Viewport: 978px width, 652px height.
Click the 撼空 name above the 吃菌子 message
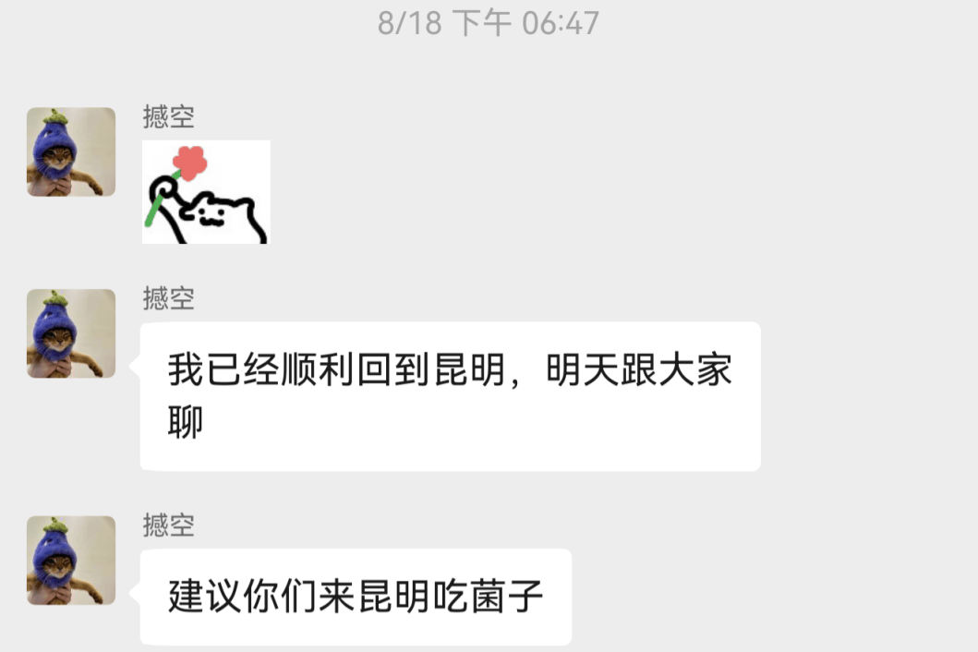tap(168, 525)
